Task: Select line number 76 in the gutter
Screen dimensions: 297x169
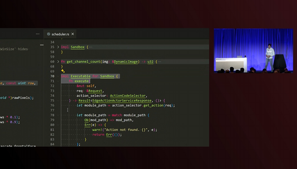Action: click(52, 105)
